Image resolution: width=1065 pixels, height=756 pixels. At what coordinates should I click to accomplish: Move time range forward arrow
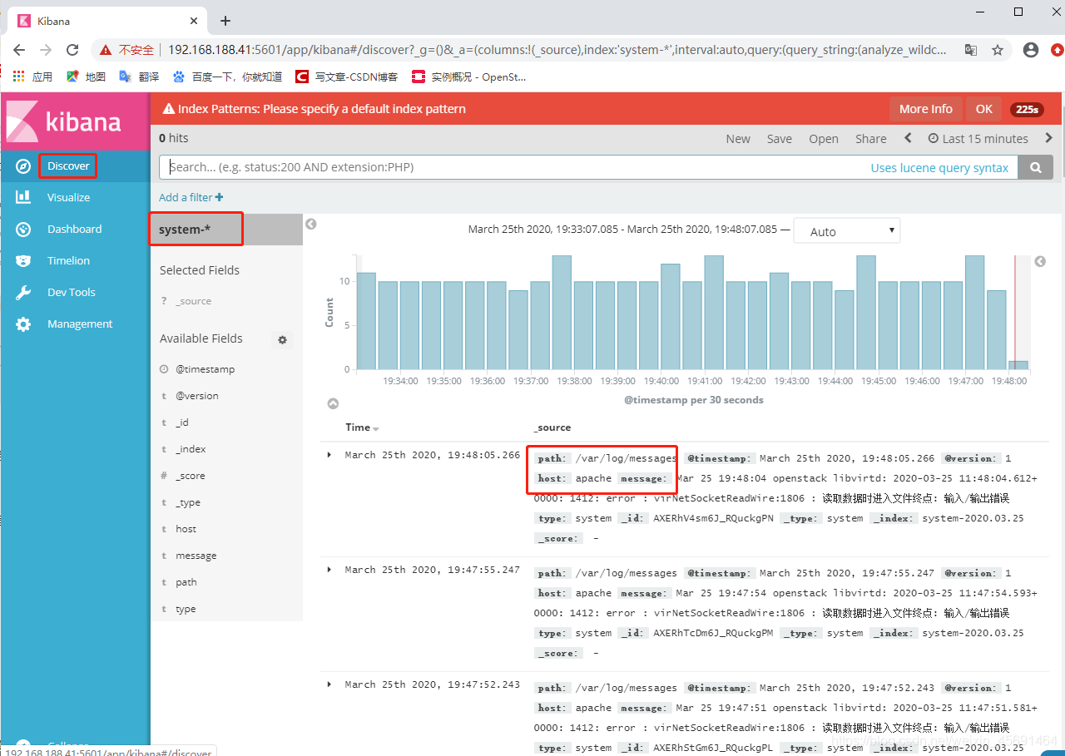tap(1048, 138)
